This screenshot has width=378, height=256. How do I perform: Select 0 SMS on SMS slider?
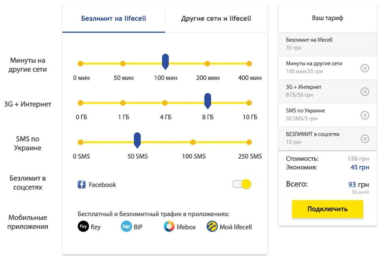(80, 142)
